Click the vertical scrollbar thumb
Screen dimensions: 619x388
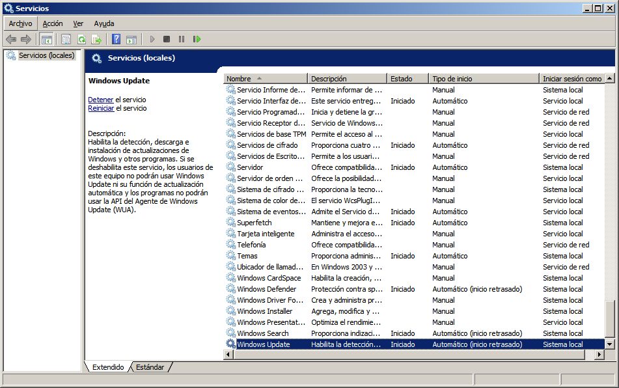click(x=609, y=320)
